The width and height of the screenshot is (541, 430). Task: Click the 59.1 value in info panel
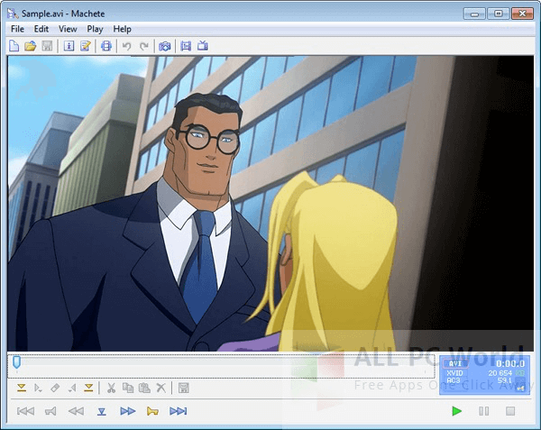tap(505, 380)
